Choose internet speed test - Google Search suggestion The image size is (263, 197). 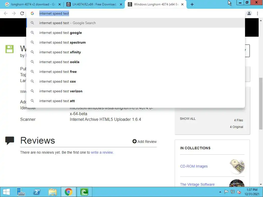136,23
